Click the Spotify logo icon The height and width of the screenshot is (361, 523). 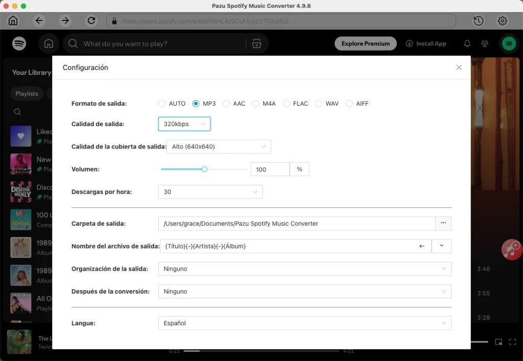tap(19, 43)
